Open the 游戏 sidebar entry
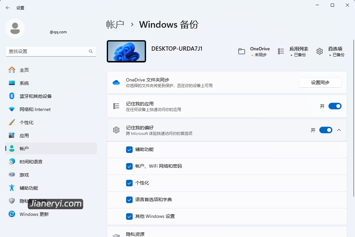 (x=51, y=175)
